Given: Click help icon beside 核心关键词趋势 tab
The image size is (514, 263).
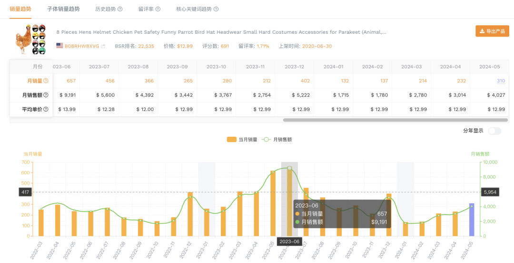Looking at the screenshot, I should click(x=216, y=9).
